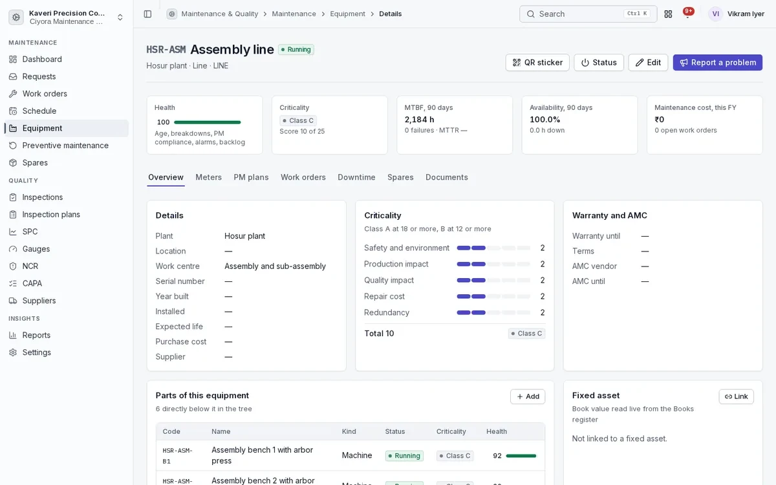Add a part with Add button
The height and width of the screenshot is (485, 776).
528,396
